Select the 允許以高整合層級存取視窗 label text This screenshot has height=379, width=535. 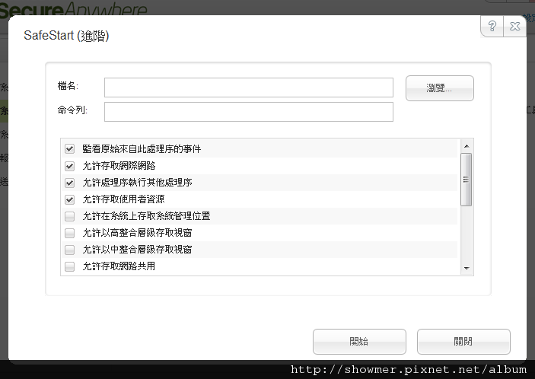(x=137, y=233)
